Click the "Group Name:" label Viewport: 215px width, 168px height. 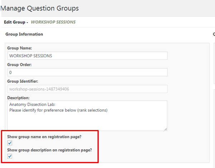tap(20, 48)
